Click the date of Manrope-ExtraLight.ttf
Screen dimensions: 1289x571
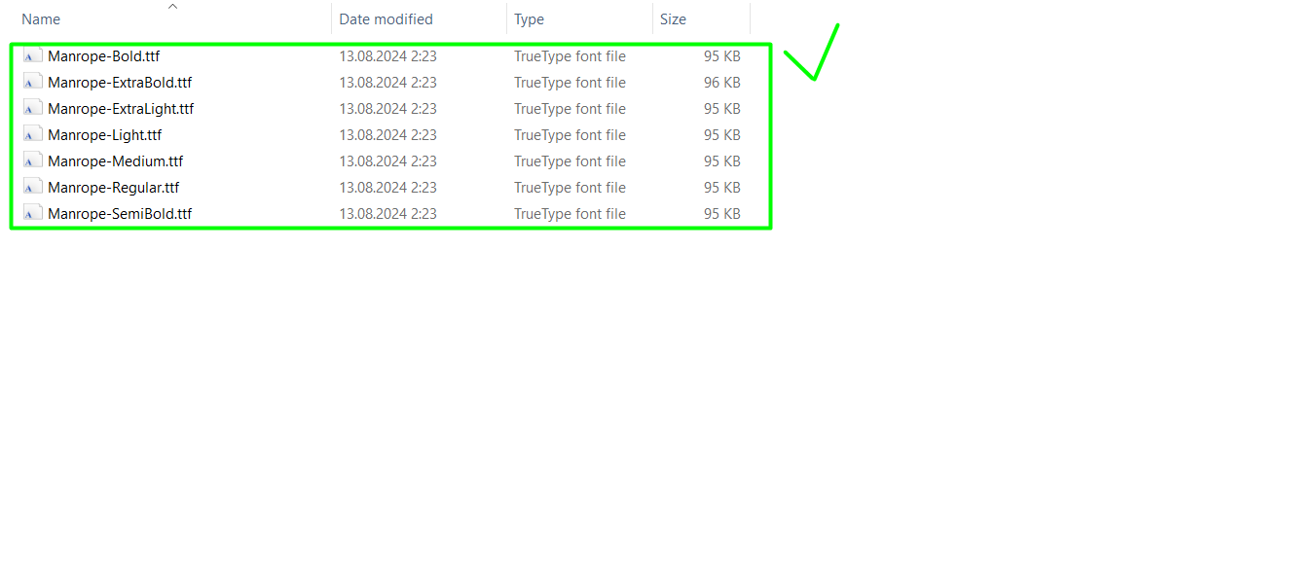click(x=387, y=109)
